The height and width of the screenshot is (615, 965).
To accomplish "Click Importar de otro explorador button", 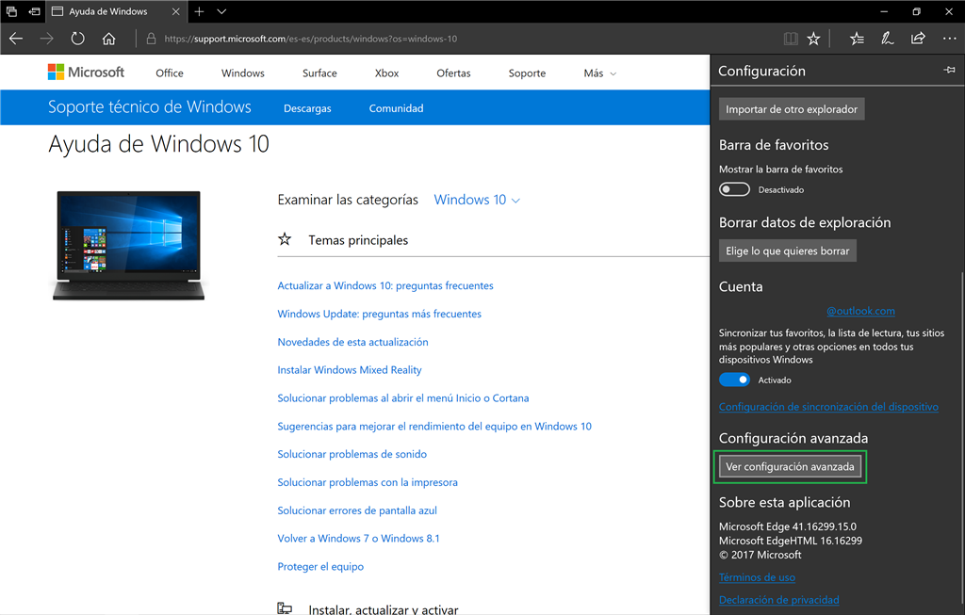I will (792, 109).
